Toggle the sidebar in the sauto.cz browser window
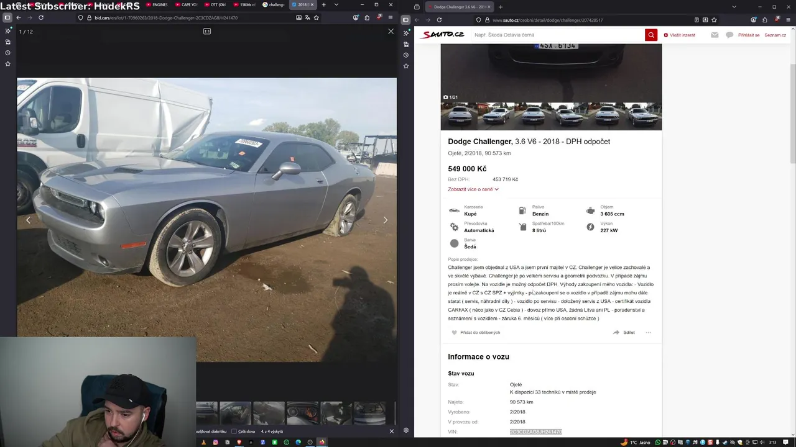 pyautogui.click(x=405, y=20)
